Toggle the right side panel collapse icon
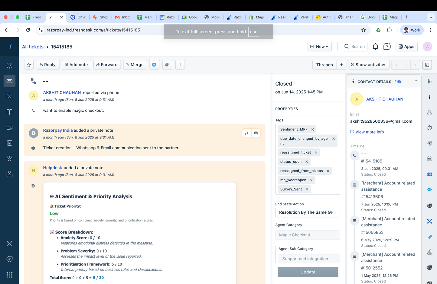Image resolution: width=437 pixels, height=284 pixels. click(x=427, y=65)
